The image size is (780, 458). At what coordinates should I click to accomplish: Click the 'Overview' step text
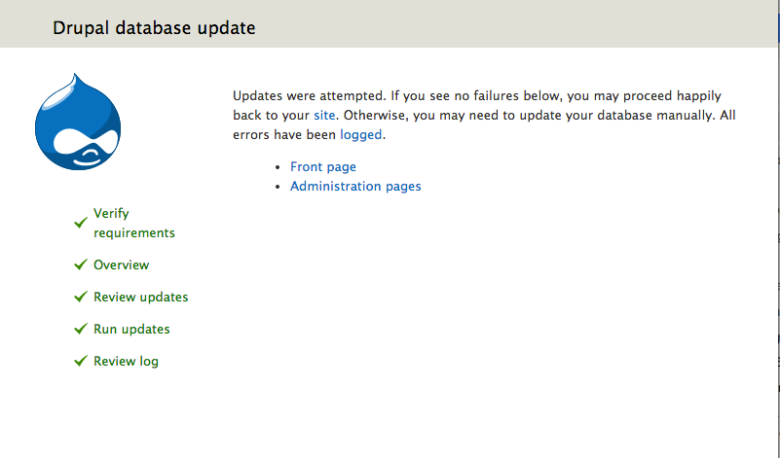point(121,264)
